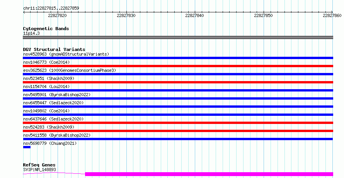Select variant label nsv1154704 (Lou2014)
Image resolution: width=344 pixels, height=178 pixels.
(x=46, y=86)
